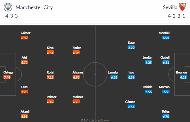Screen dimensions: 190x122
Task: Click Palmer's 6.49 rating badge
Action: pos(50,102)
